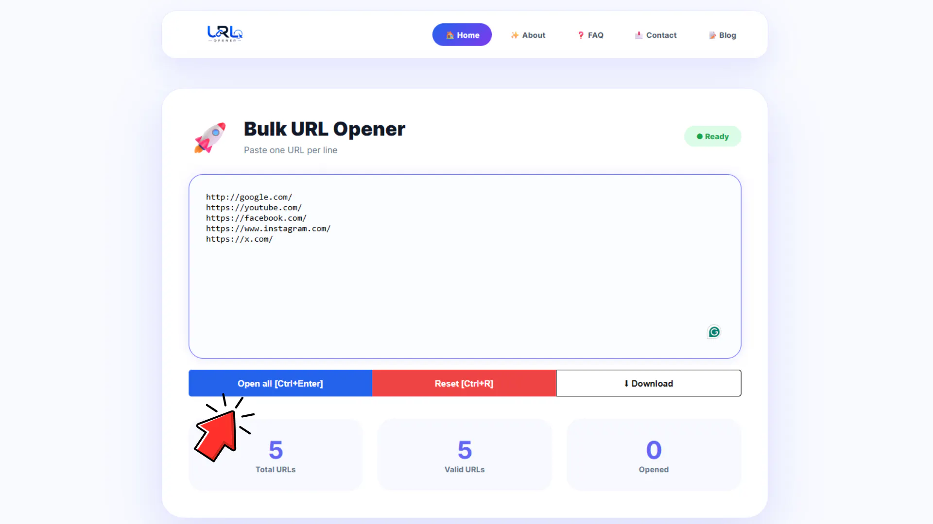Screen dimensions: 933x524
Task: Go to the About page
Action: (528, 35)
